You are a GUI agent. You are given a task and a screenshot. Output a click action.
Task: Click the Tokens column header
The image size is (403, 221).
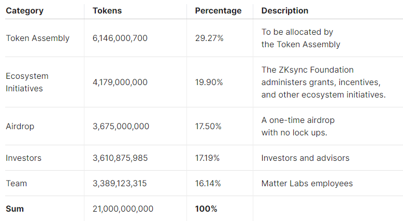click(107, 10)
